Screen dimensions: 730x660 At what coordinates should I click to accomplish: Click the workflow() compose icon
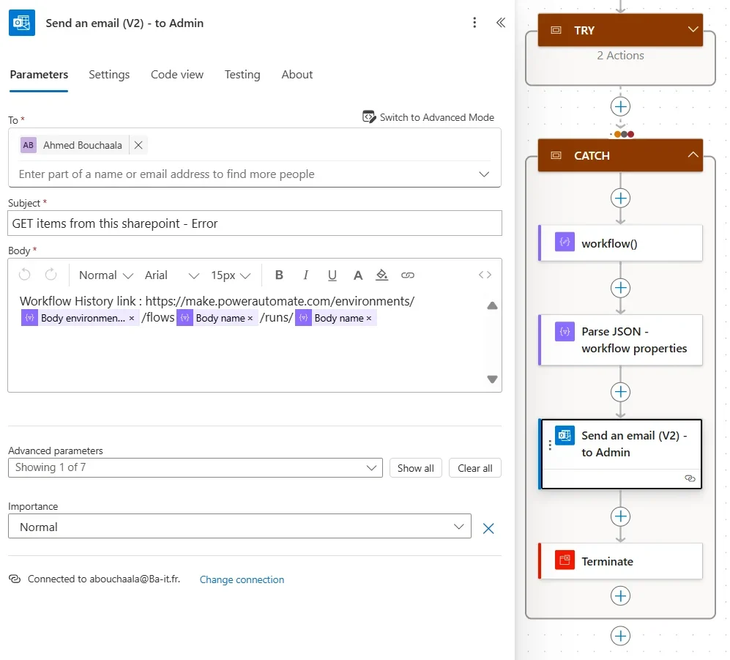(565, 242)
